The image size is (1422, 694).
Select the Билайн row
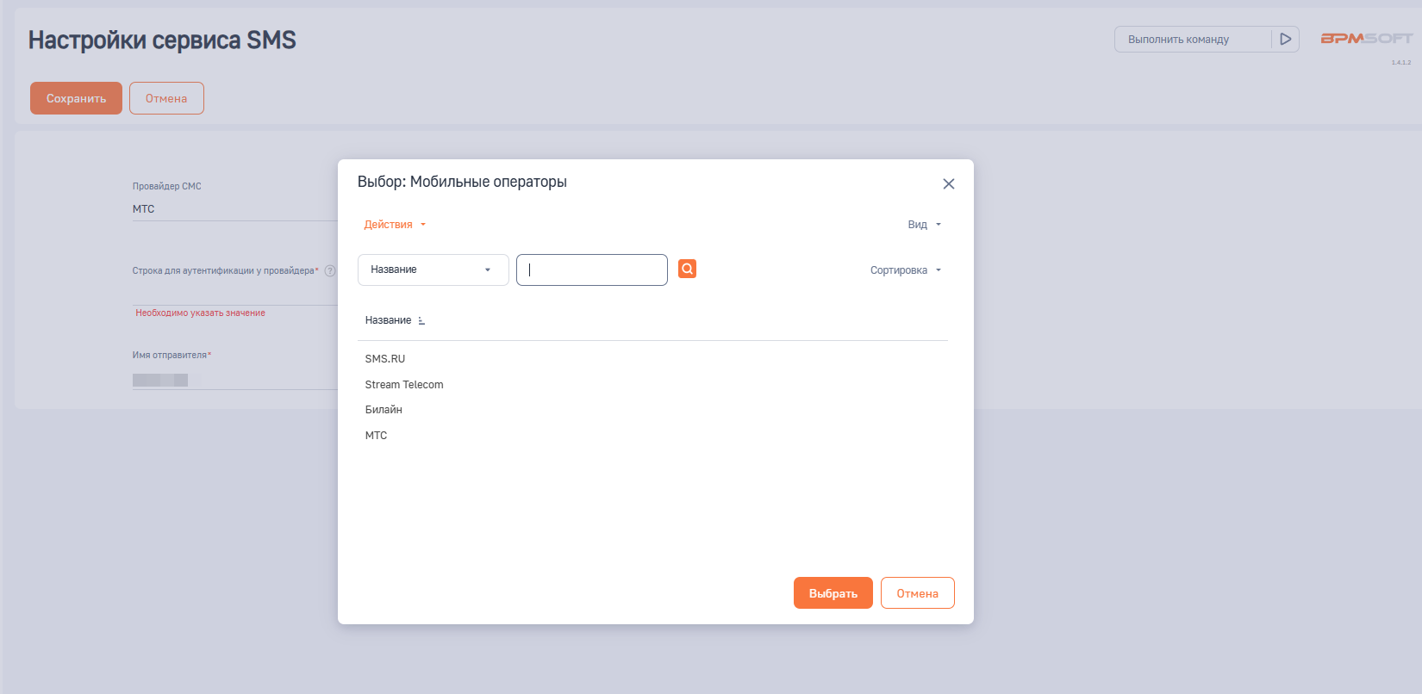pyautogui.click(x=652, y=410)
